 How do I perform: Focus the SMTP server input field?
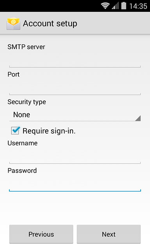75,61
